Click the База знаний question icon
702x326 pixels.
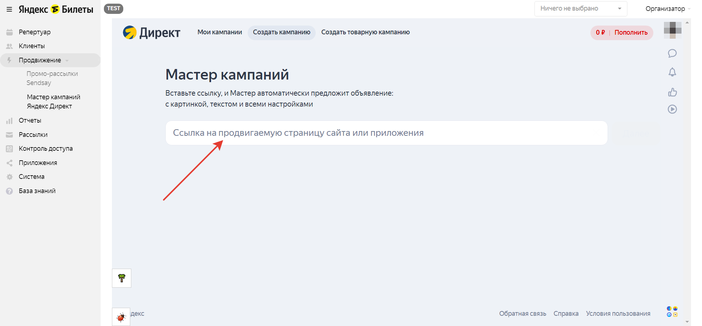[x=10, y=191]
